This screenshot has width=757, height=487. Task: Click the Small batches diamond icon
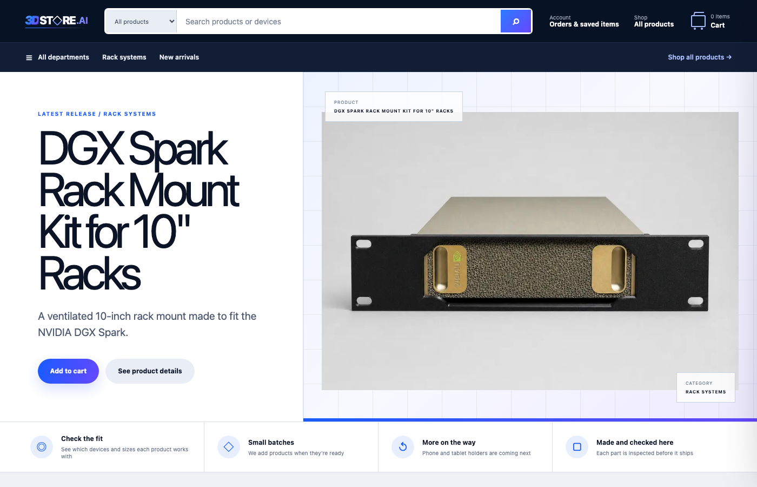pos(229,447)
